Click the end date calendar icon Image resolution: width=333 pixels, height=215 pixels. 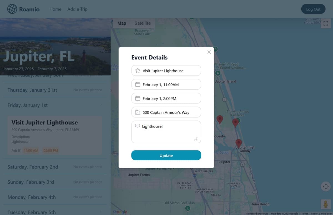[x=138, y=98]
